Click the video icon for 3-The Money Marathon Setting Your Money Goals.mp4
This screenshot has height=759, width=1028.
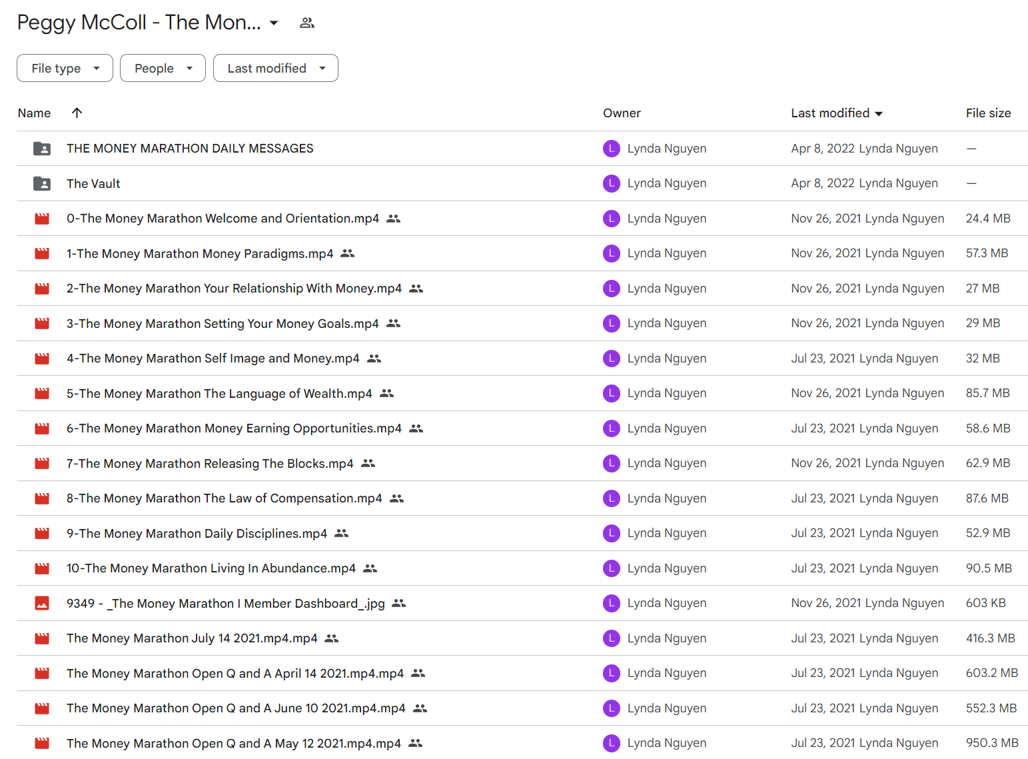[42, 323]
